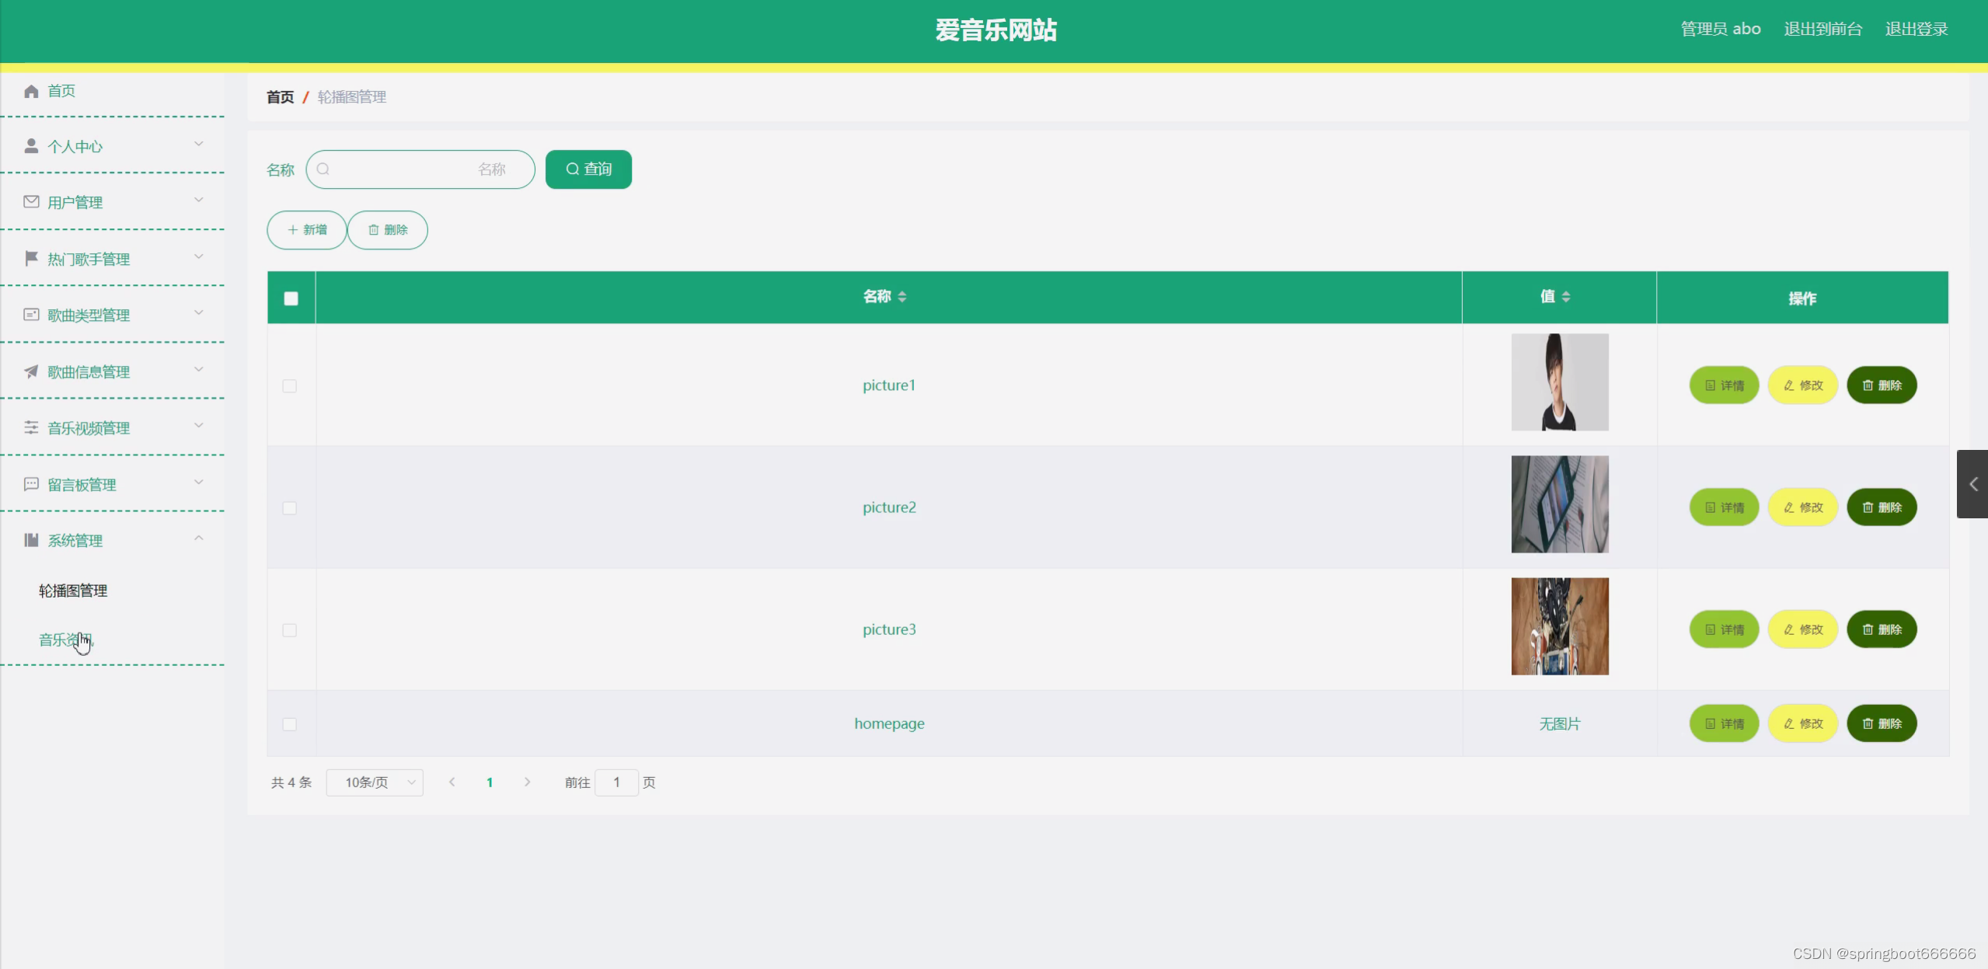
Task: Click the magnifier icon inside the search field
Action: pyautogui.click(x=323, y=169)
